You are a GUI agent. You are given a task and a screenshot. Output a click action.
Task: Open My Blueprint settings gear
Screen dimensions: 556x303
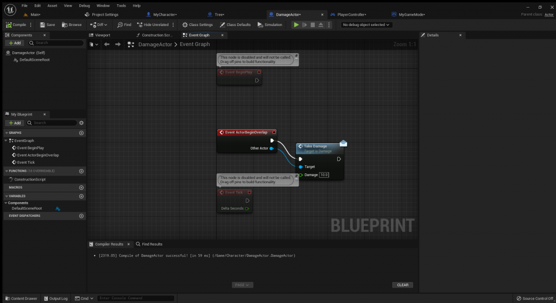81,123
